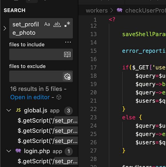The height and width of the screenshot is (167, 166).
Task: Click 'files to exclude' label
Action: pyautogui.click(x=27, y=66)
